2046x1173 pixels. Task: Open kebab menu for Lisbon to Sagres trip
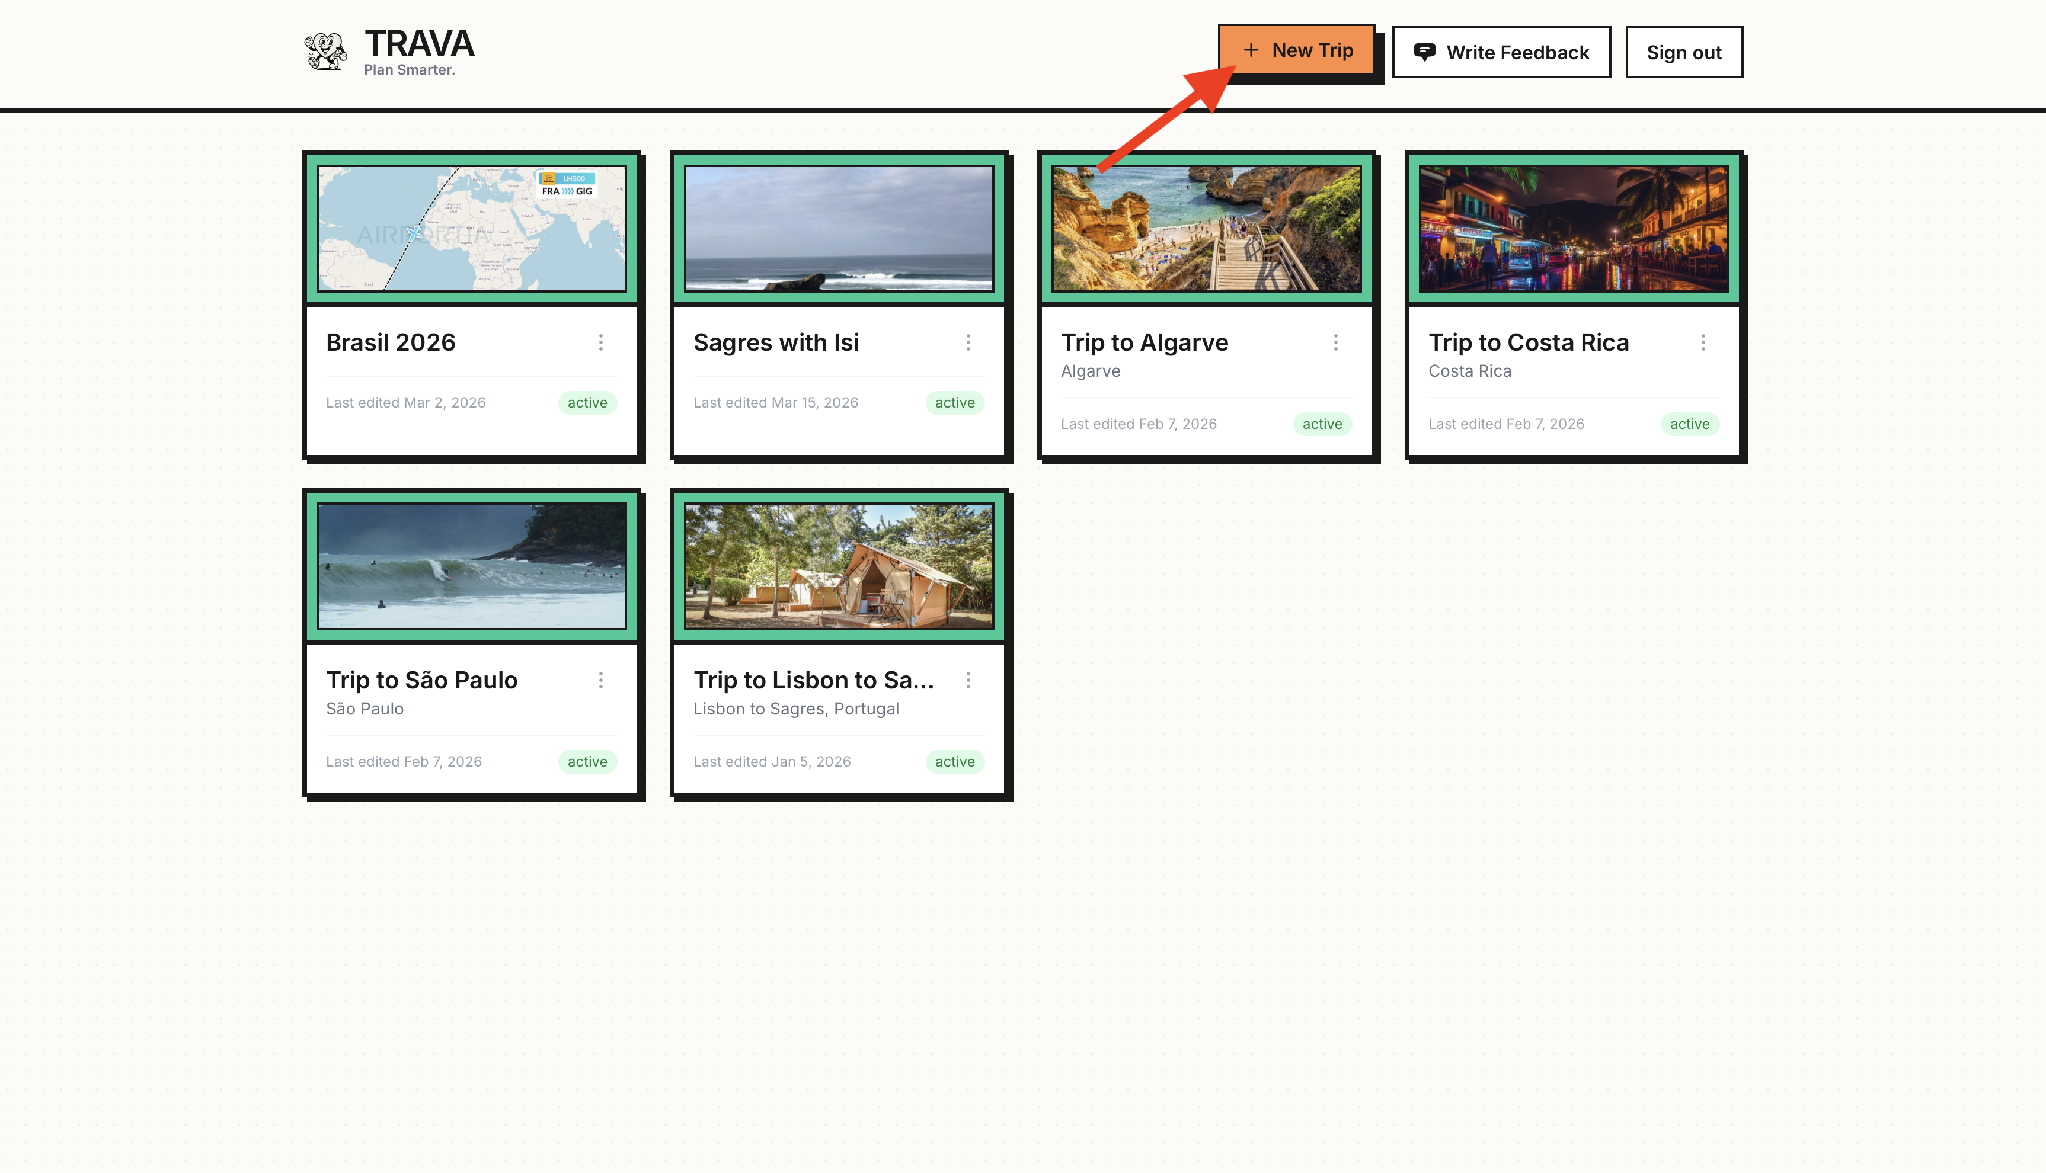(968, 680)
